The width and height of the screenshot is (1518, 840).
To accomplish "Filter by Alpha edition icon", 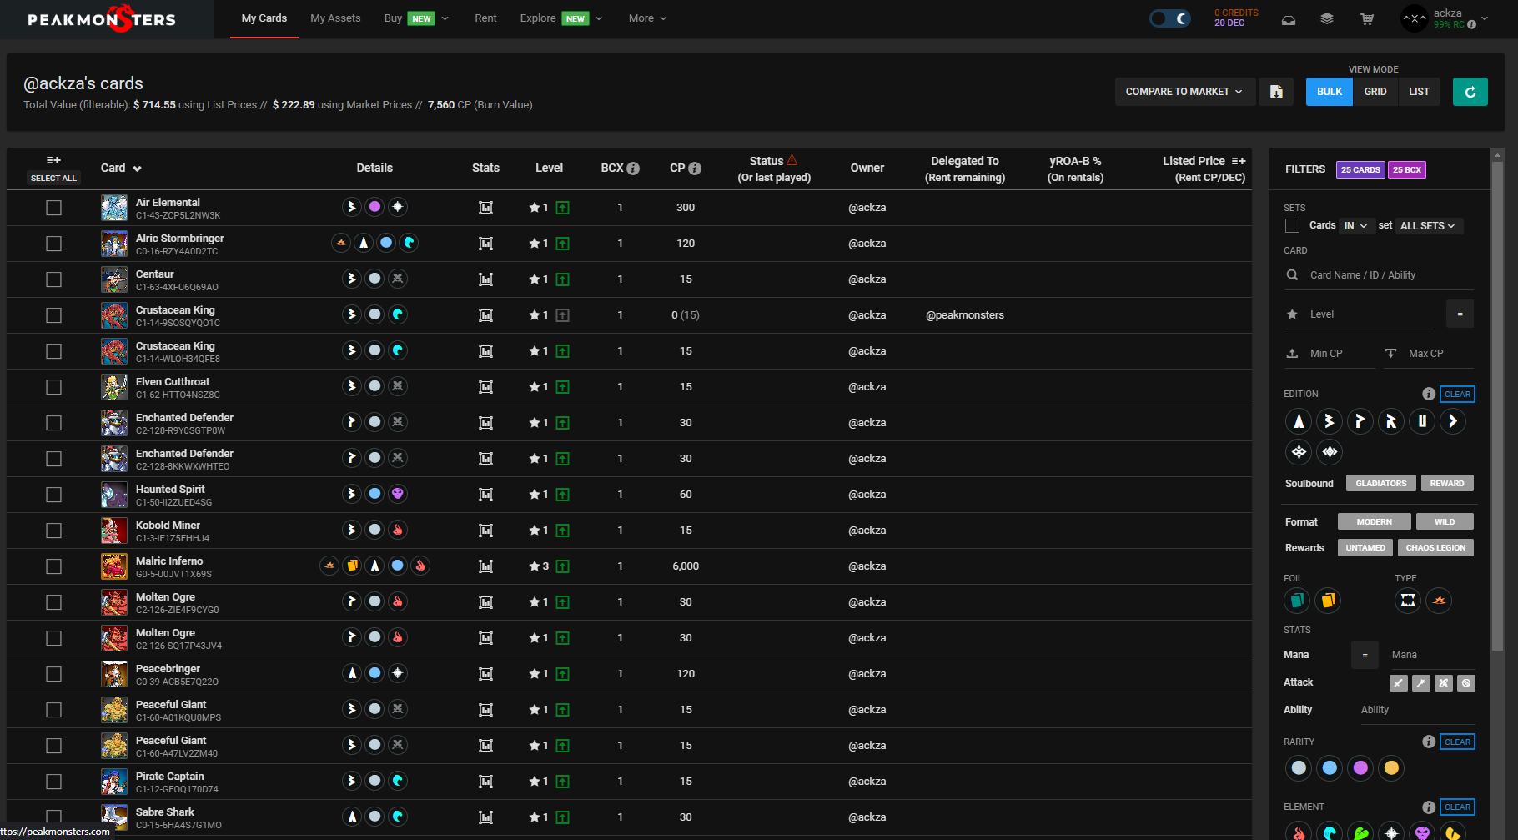I will (1299, 421).
